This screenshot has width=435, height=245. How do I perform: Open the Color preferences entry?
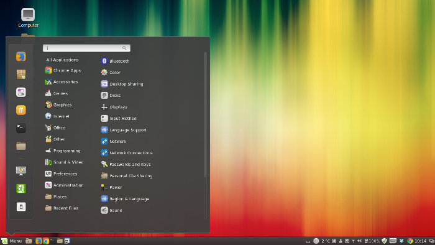tap(111, 72)
